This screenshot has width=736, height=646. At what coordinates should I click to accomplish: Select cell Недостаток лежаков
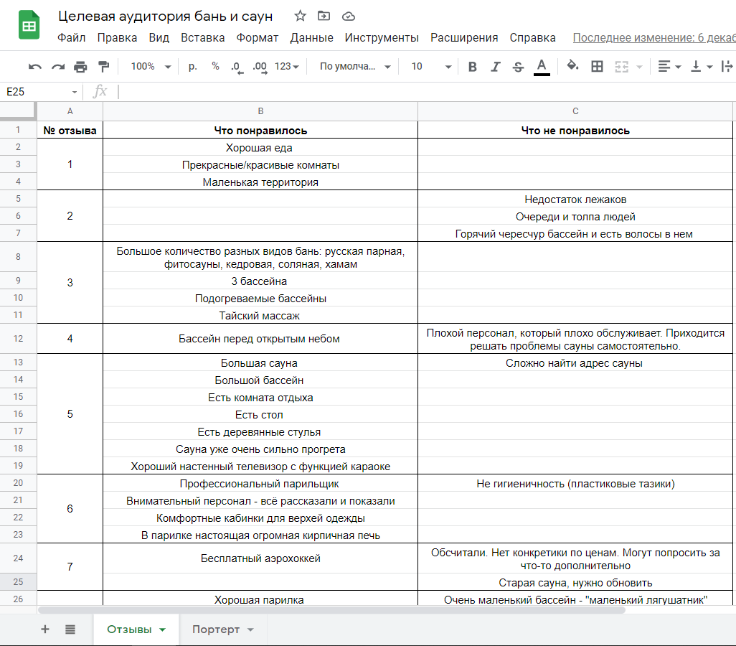click(x=575, y=200)
